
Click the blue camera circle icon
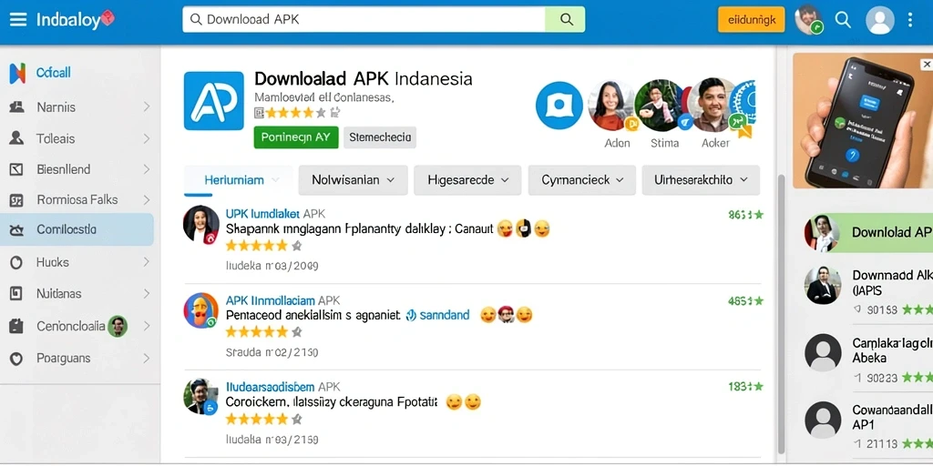[x=559, y=106]
